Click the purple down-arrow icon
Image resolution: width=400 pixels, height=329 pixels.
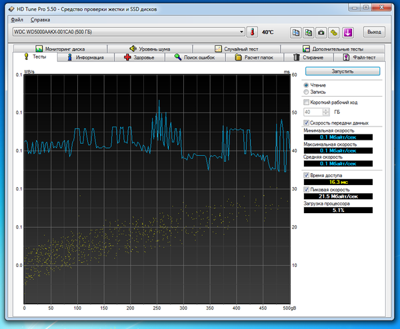coord(348,32)
